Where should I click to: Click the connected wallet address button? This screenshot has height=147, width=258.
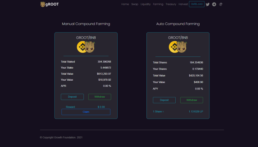point(197,4)
